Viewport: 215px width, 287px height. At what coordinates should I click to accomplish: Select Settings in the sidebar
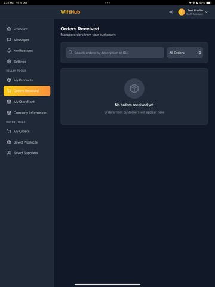coord(27,62)
